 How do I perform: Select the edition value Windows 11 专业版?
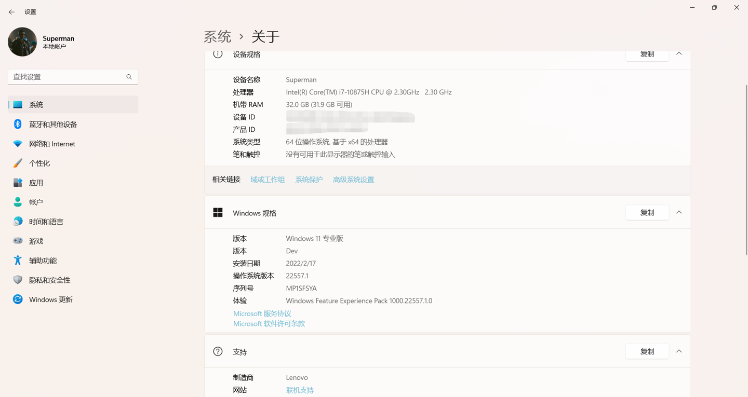(x=315, y=239)
